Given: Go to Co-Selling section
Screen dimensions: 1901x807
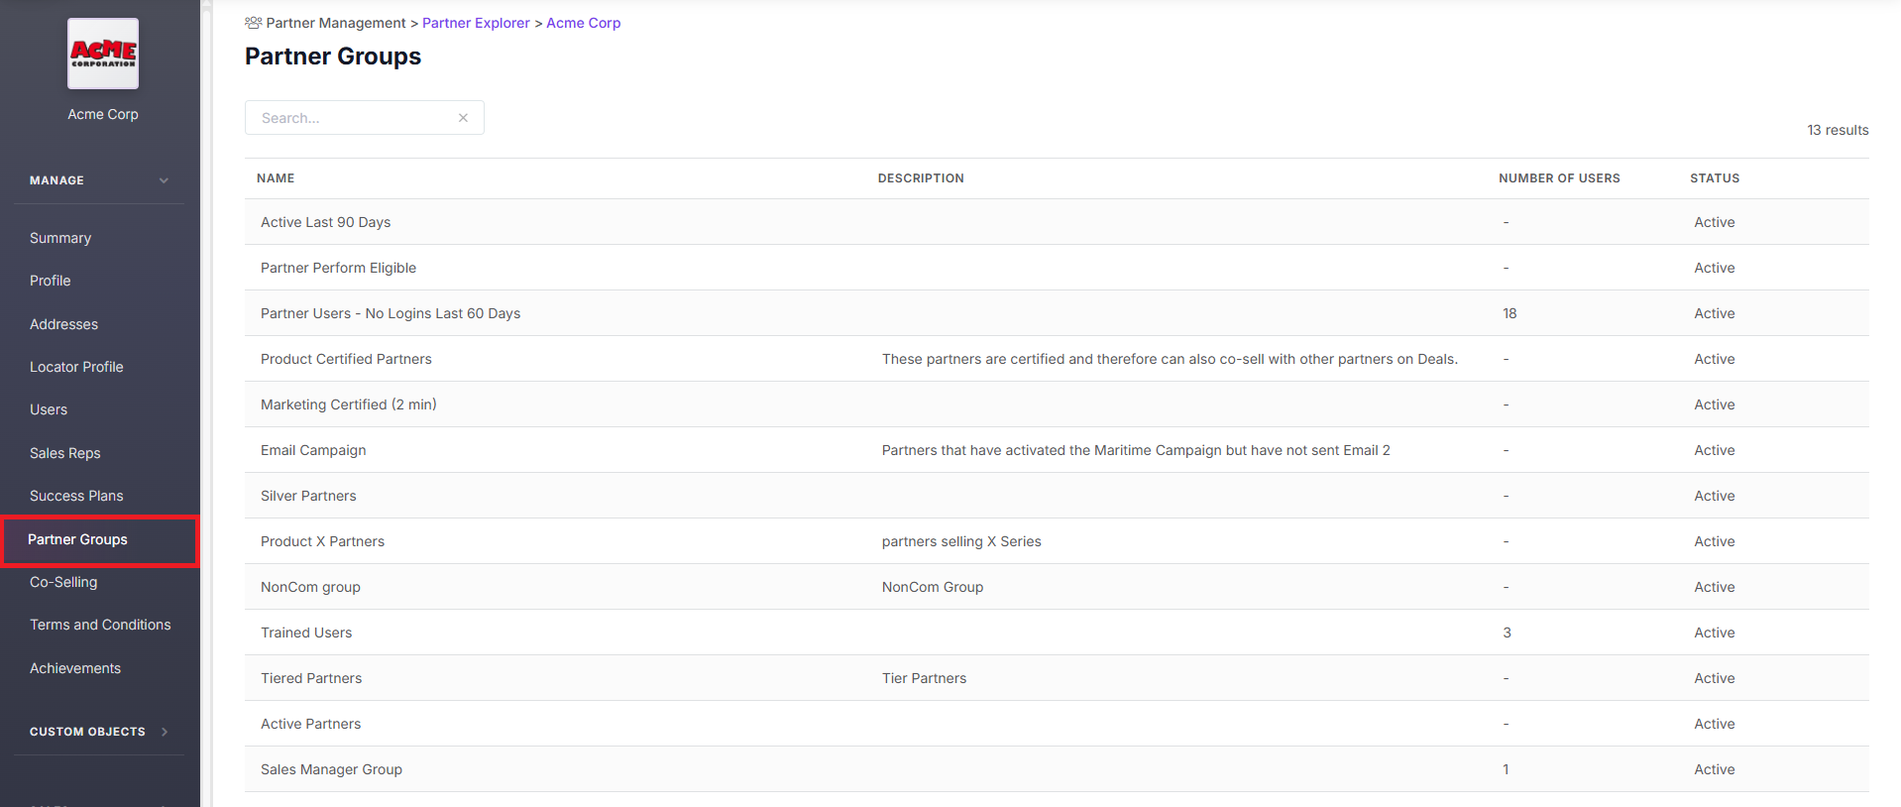Looking at the screenshot, I should tap(63, 582).
